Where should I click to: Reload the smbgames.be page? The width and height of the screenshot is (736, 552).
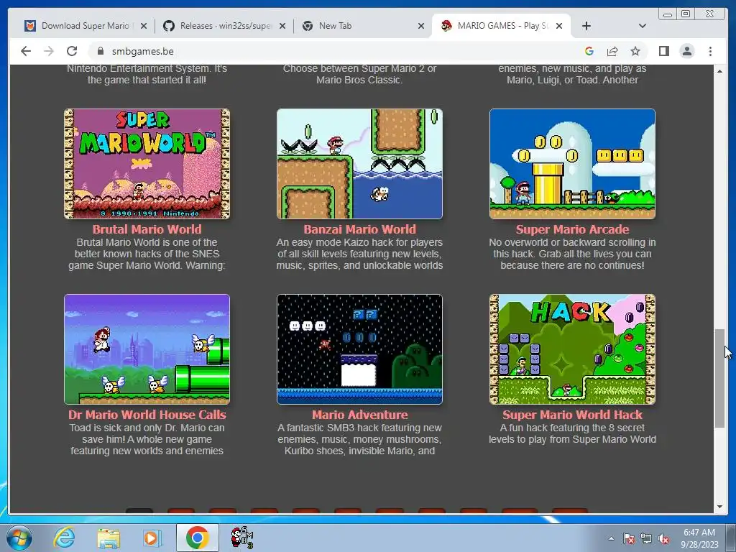72,51
